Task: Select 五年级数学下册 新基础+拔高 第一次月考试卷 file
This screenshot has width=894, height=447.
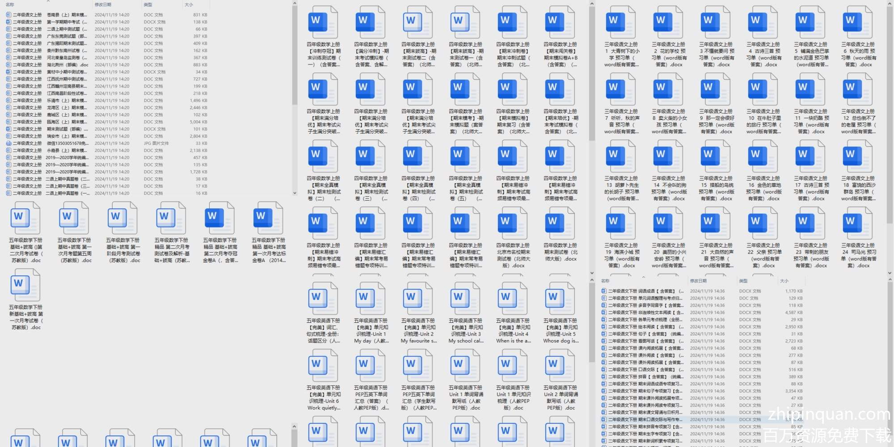Action: pos(25,285)
